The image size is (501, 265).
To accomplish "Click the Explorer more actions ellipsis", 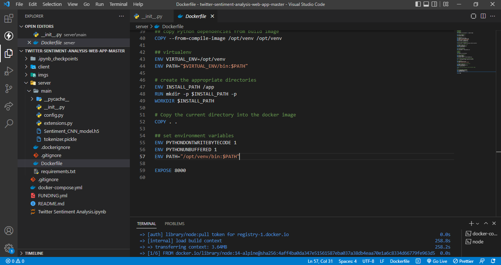I will point(121,16).
